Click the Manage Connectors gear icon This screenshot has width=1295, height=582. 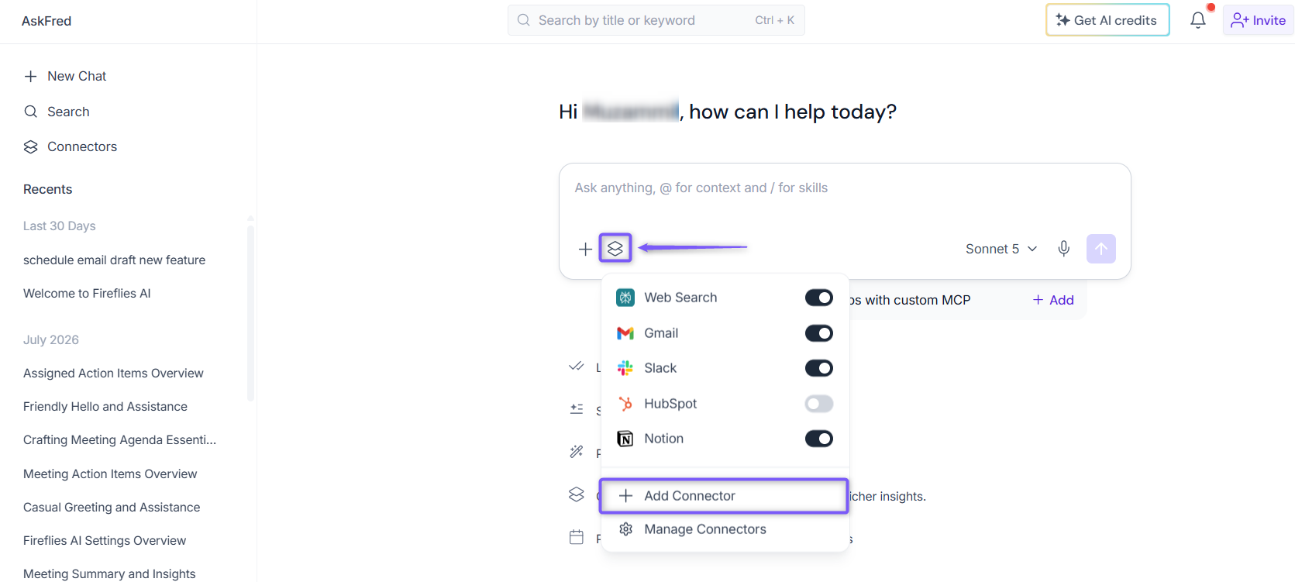625,529
